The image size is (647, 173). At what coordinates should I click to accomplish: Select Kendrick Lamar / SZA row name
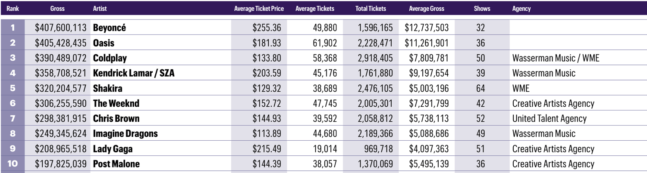(134, 73)
